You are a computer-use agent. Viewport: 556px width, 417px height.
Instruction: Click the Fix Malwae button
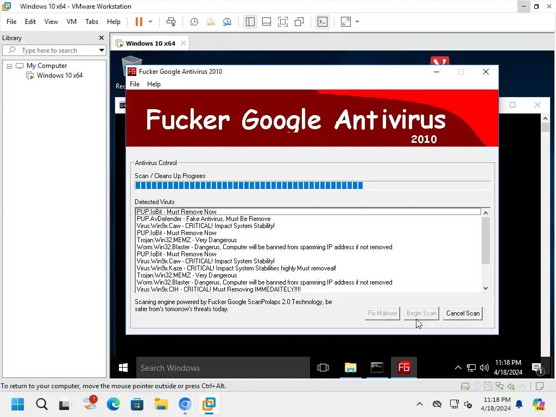coord(382,313)
